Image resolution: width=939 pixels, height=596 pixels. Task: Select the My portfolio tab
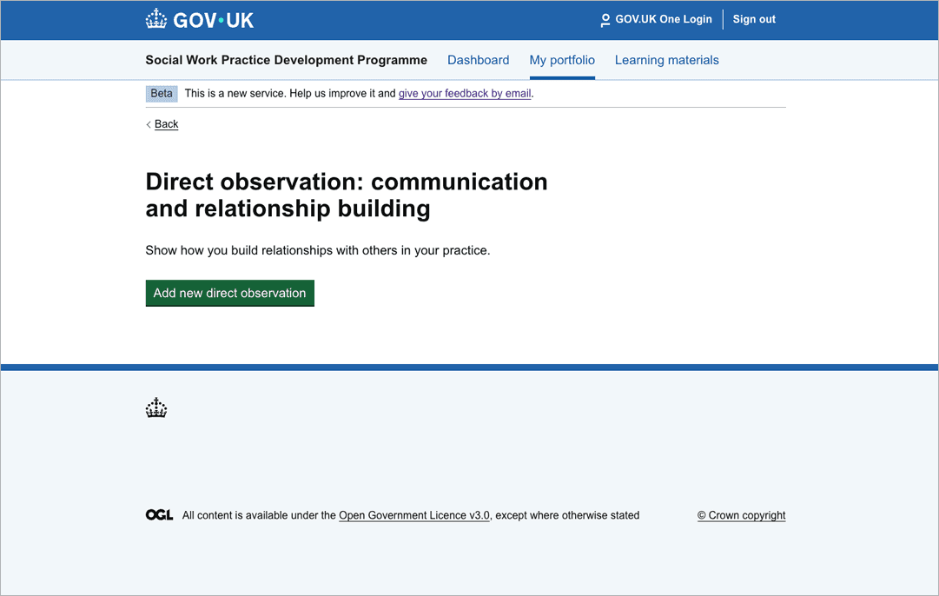pos(562,60)
